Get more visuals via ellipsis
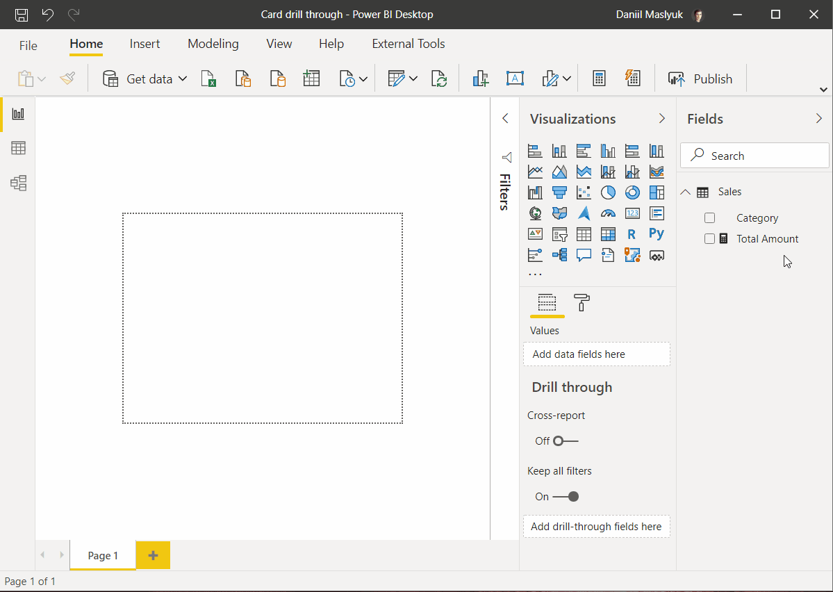Viewport: 833px width, 592px height. [x=535, y=274]
